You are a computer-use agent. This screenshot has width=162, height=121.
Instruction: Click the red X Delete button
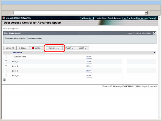[36, 48]
